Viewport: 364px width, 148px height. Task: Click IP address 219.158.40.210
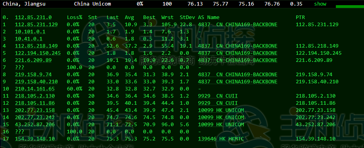pos(36,82)
